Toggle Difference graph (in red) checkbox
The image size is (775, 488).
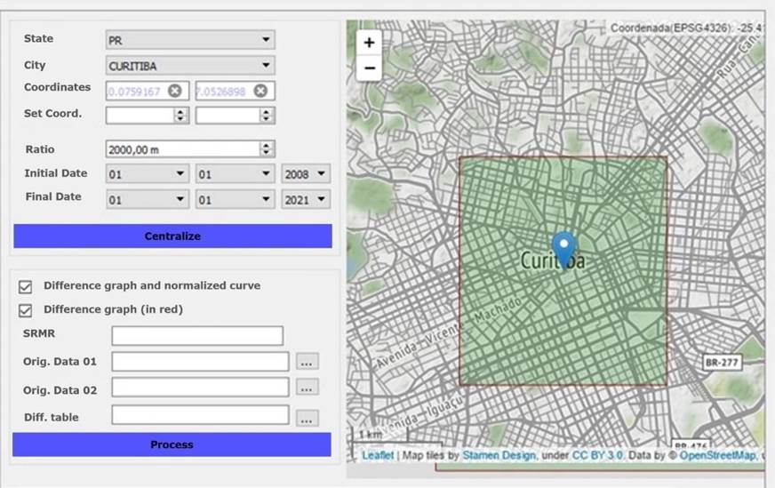pyautogui.click(x=26, y=310)
